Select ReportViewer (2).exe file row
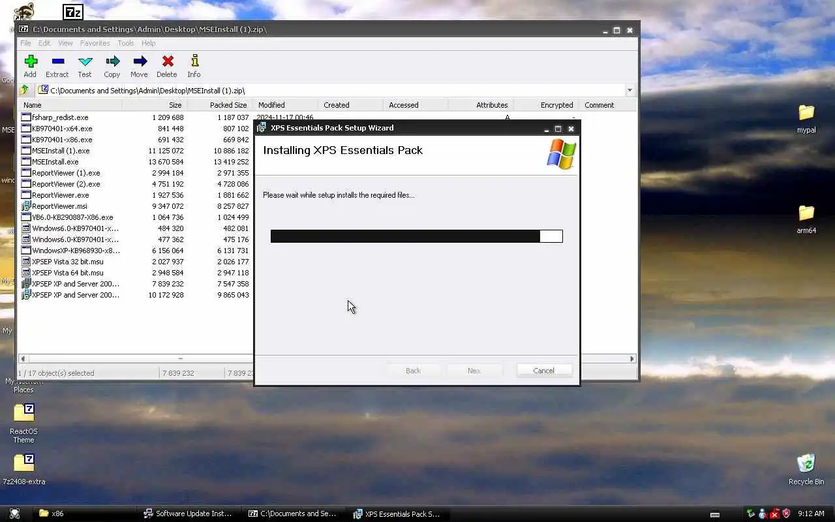 [66, 184]
